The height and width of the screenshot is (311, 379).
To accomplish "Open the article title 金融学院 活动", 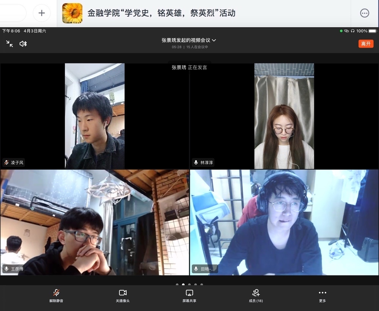I will 161,13.
